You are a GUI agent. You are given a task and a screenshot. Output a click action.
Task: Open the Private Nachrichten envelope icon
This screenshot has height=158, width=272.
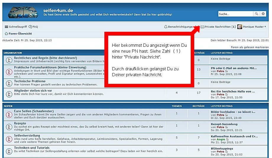(x=203, y=27)
